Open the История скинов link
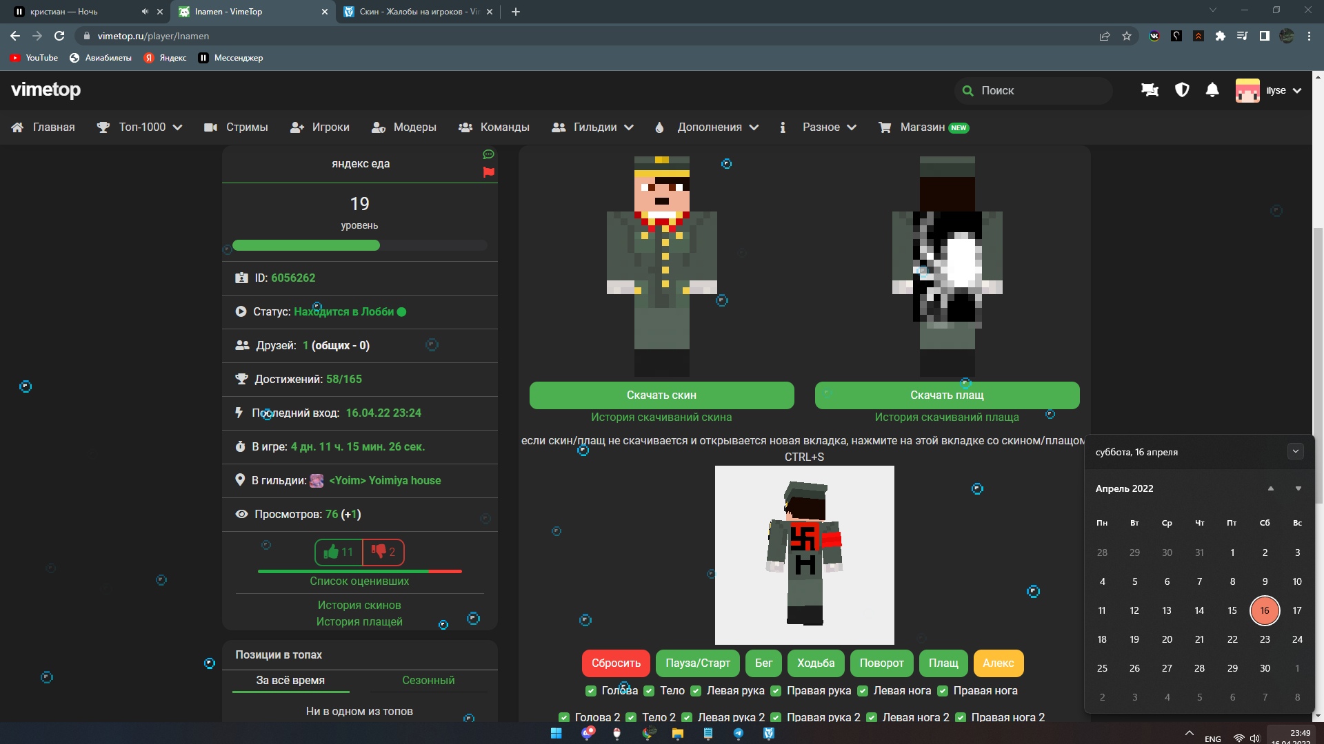Image resolution: width=1324 pixels, height=744 pixels. (359, 605)
